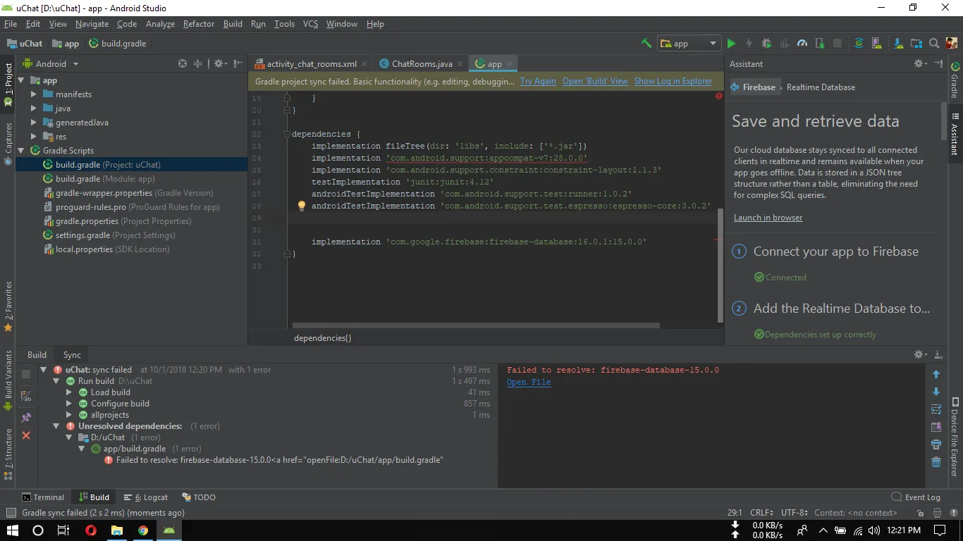Sync project with Gradle files icon

(x=859, y=44)
